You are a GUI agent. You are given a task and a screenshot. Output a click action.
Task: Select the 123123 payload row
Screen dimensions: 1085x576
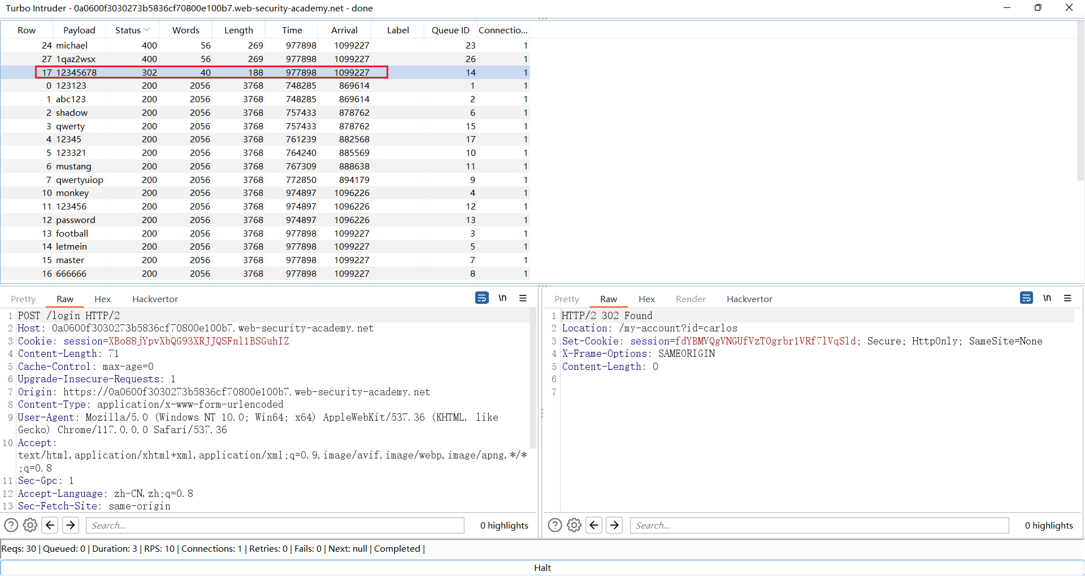point(265,86)
